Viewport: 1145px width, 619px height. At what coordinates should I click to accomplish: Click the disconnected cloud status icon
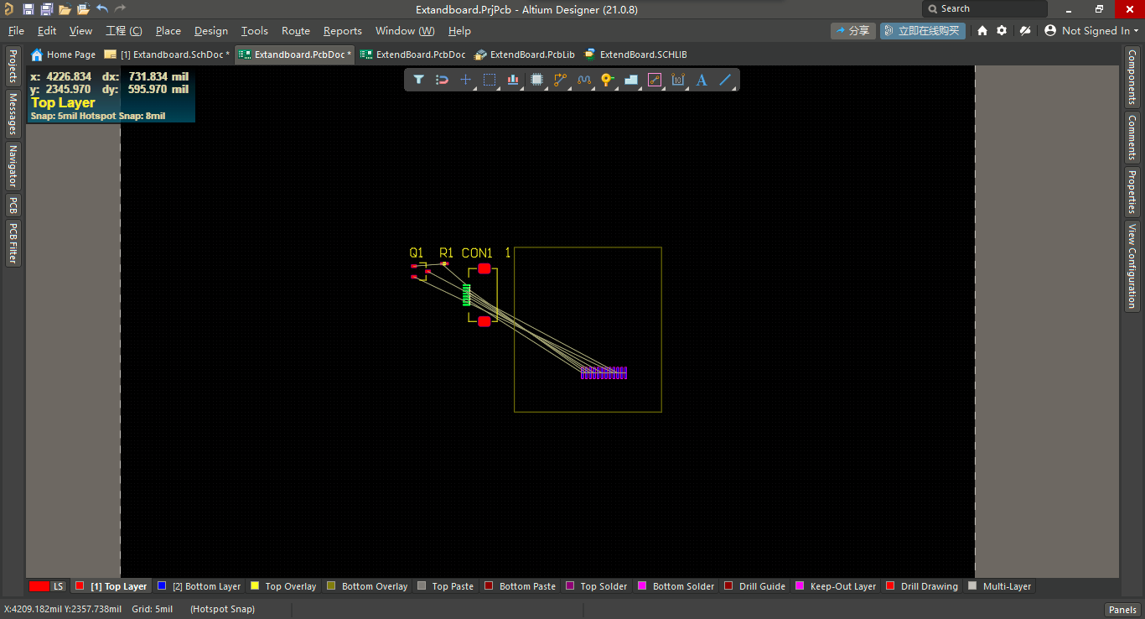1025,30
